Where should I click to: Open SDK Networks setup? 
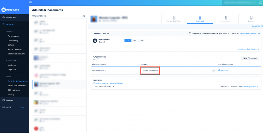coord(14,90)
